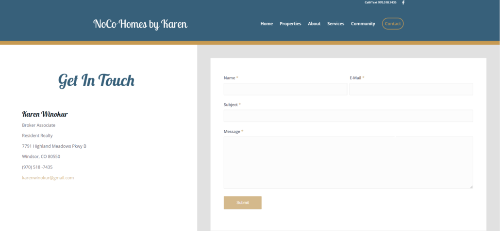
Task: Click the Subject field label
Action: pos(231,105)
